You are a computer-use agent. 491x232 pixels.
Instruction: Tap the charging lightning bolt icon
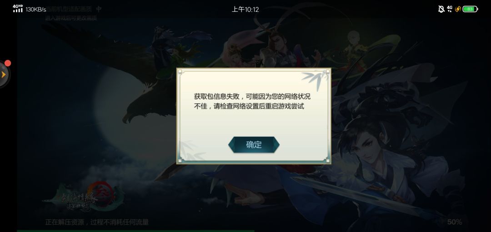pos(458,9)
